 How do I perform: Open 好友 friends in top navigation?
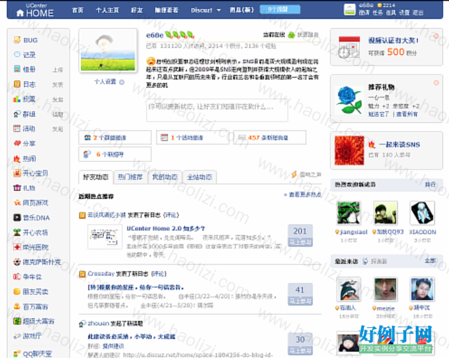137,10
